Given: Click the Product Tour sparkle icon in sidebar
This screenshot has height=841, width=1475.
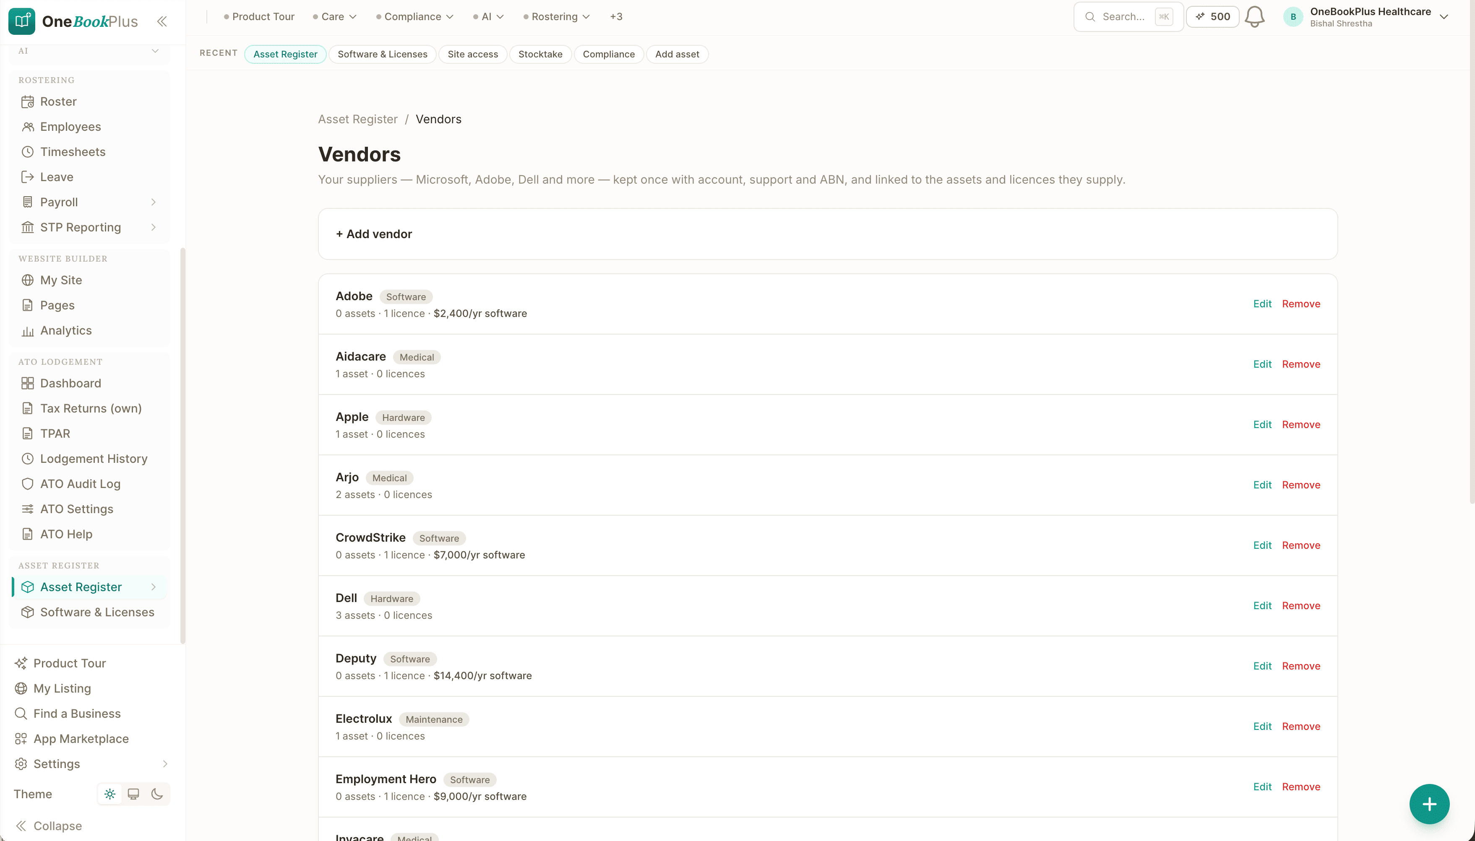Looking at the screenshot, I should click(x=21, y=663).
